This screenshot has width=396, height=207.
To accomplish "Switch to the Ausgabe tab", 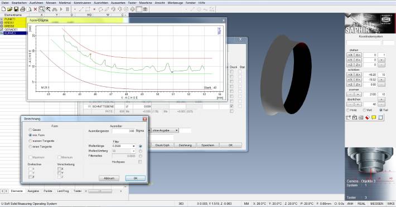I will pyautogui.click(x=33, y=191).
